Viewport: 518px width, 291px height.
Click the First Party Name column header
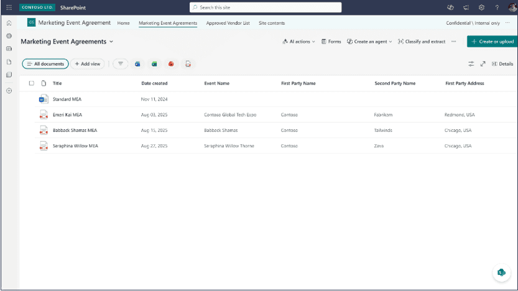tap(298, 83)
